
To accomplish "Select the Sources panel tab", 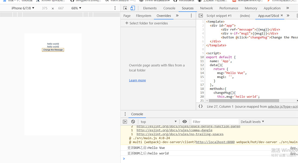I will (187, 8).
